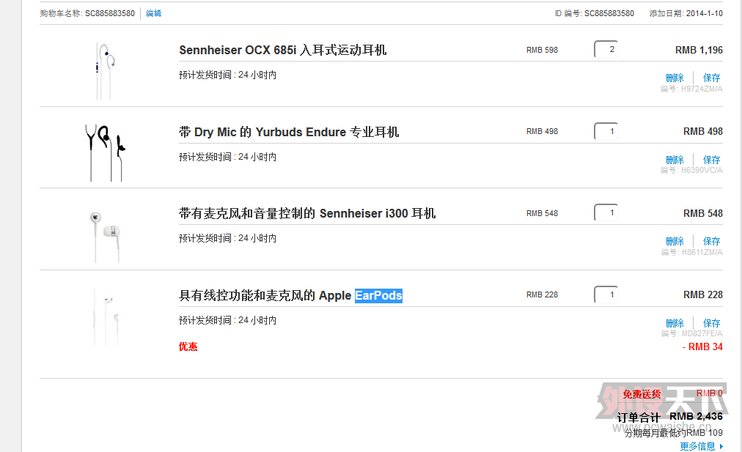The width and height of the screenshot is (742, 452).
Task: Click the Sennheiser i300 product title
Action: (x=306, y=213)
